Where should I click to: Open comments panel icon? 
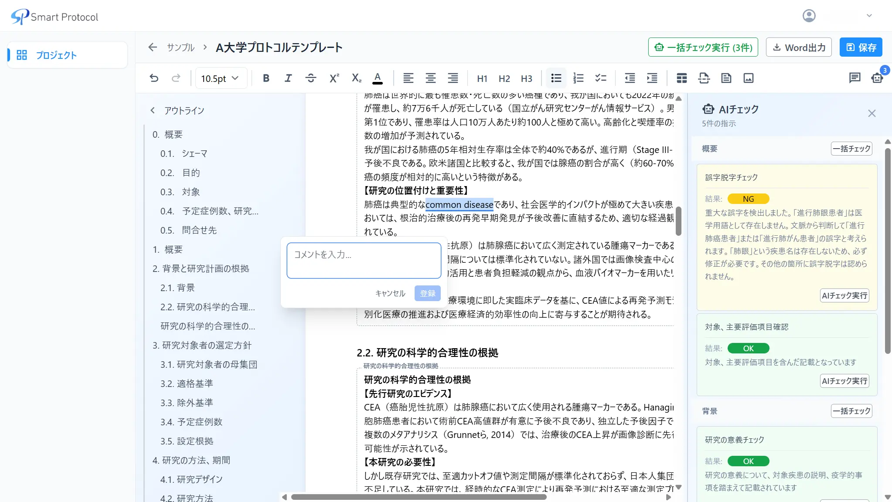[855, 78]
